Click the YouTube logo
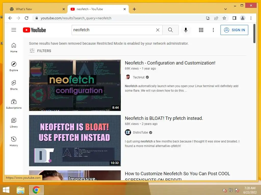The image size is (261, 195). point(34,30)
